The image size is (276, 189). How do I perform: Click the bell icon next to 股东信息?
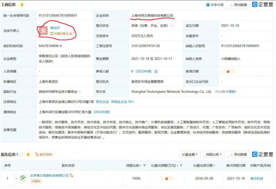[28, 154]
